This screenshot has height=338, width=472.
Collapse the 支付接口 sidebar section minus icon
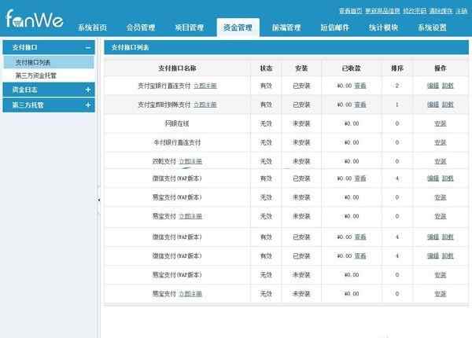88,47
